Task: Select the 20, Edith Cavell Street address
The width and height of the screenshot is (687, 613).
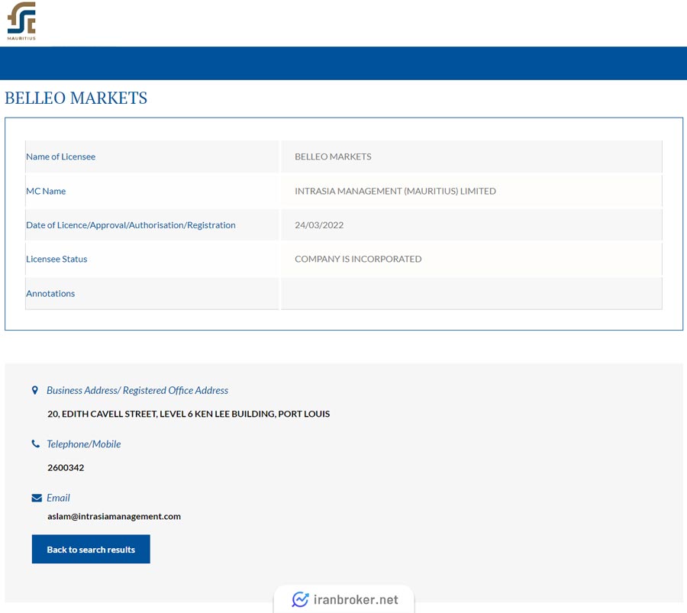Action: coord(189,414)
